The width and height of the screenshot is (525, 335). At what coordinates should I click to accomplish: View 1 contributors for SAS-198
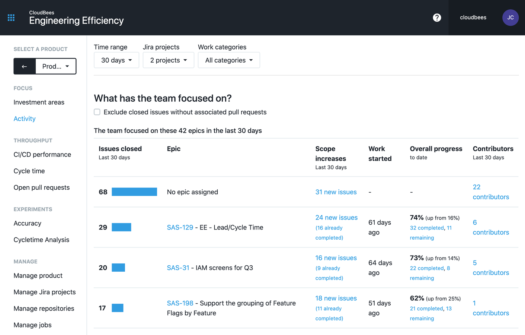coord(491,308)
